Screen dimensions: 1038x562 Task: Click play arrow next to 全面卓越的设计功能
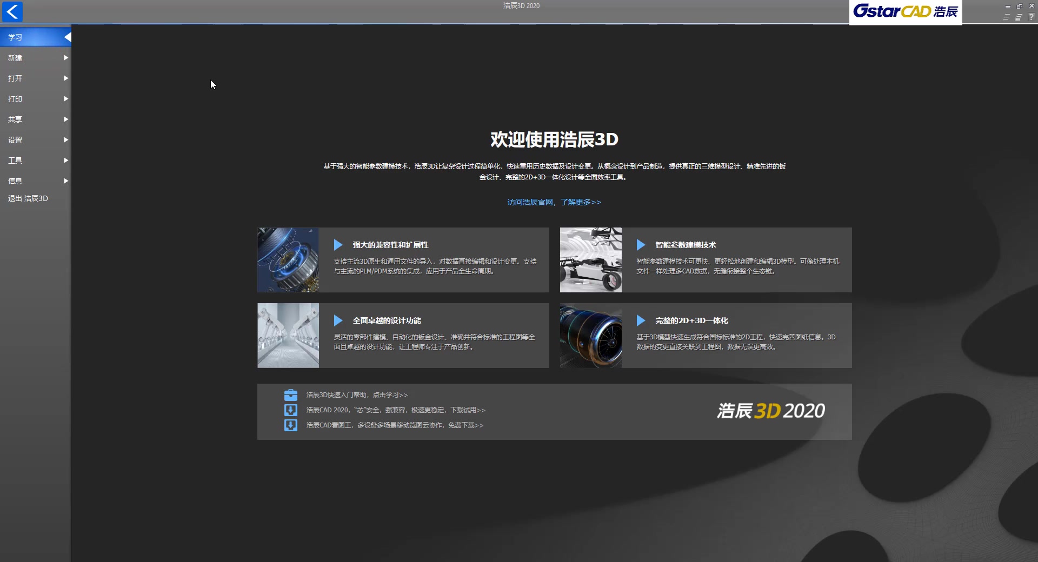[x=338, y=320]
